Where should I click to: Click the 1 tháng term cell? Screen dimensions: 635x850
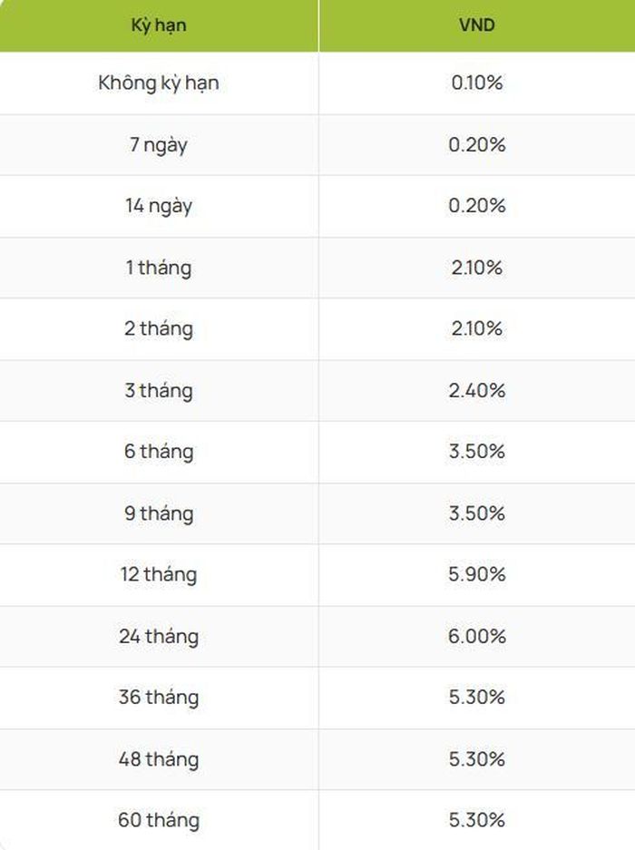(x=159, y=269)
